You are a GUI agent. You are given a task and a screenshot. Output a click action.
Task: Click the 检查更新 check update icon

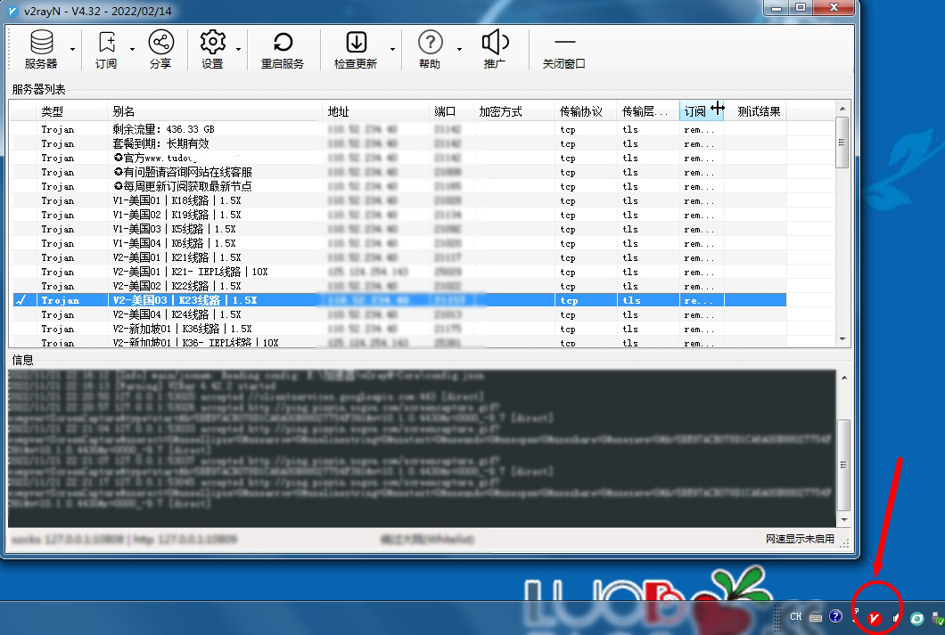(x=356, y=49)
